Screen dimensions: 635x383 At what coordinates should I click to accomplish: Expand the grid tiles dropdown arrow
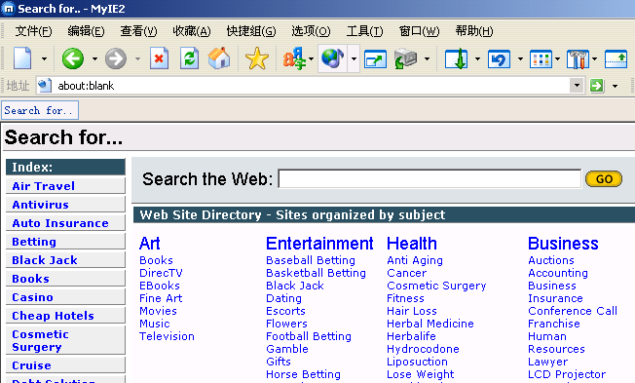click(x=558, y=58)
